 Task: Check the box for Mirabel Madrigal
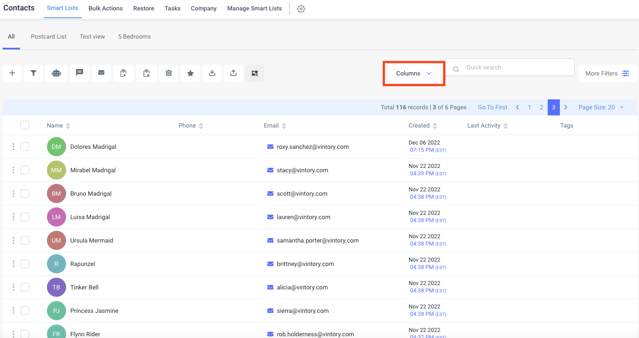25,170
